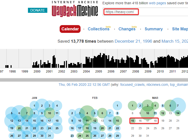Click the February 4 green capture bubble

coord(87,113)
